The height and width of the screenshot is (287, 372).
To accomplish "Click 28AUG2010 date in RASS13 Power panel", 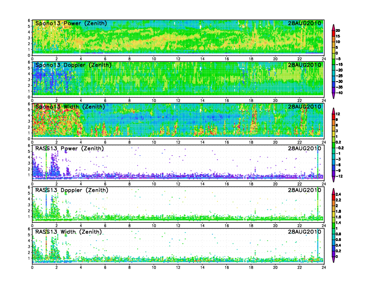I will click(304, 149).
